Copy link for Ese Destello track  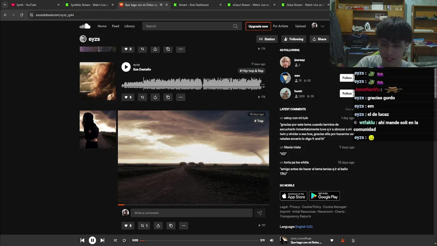[168, 97]
